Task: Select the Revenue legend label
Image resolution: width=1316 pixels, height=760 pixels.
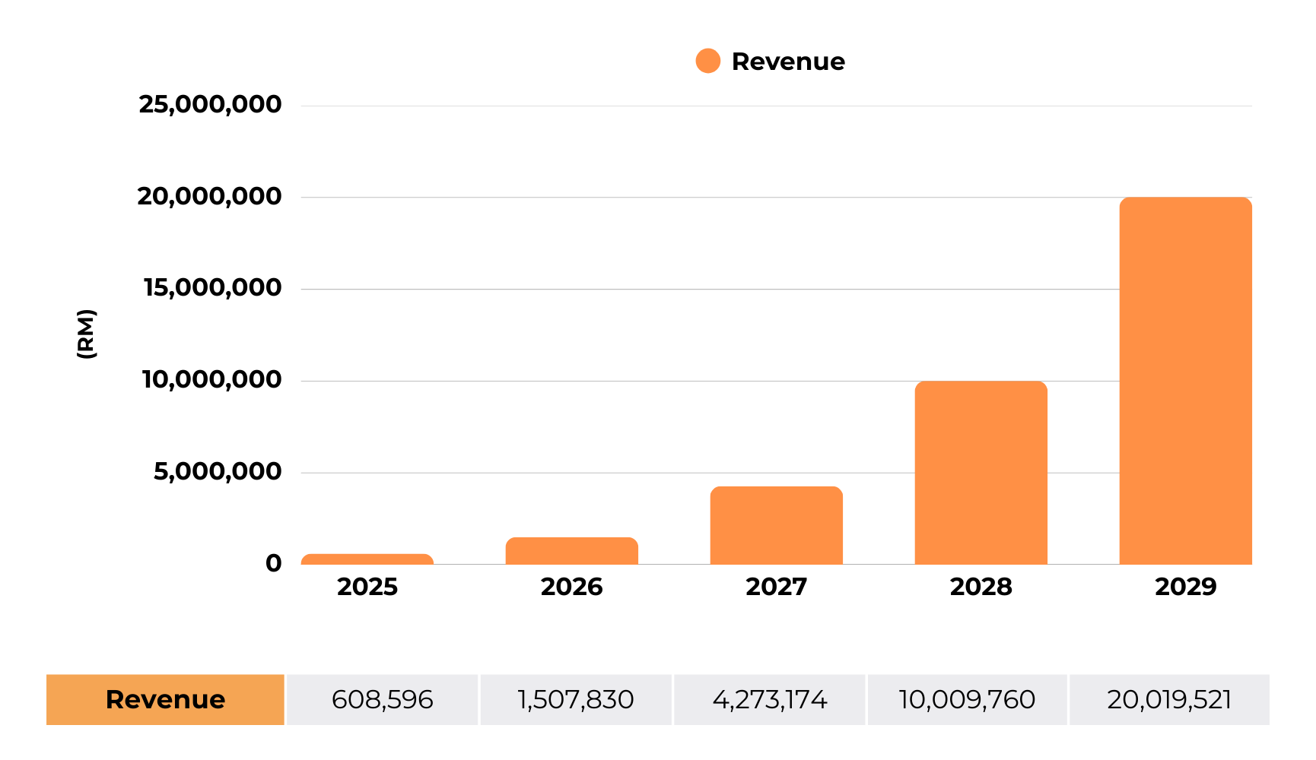Action: pos(788,62)
